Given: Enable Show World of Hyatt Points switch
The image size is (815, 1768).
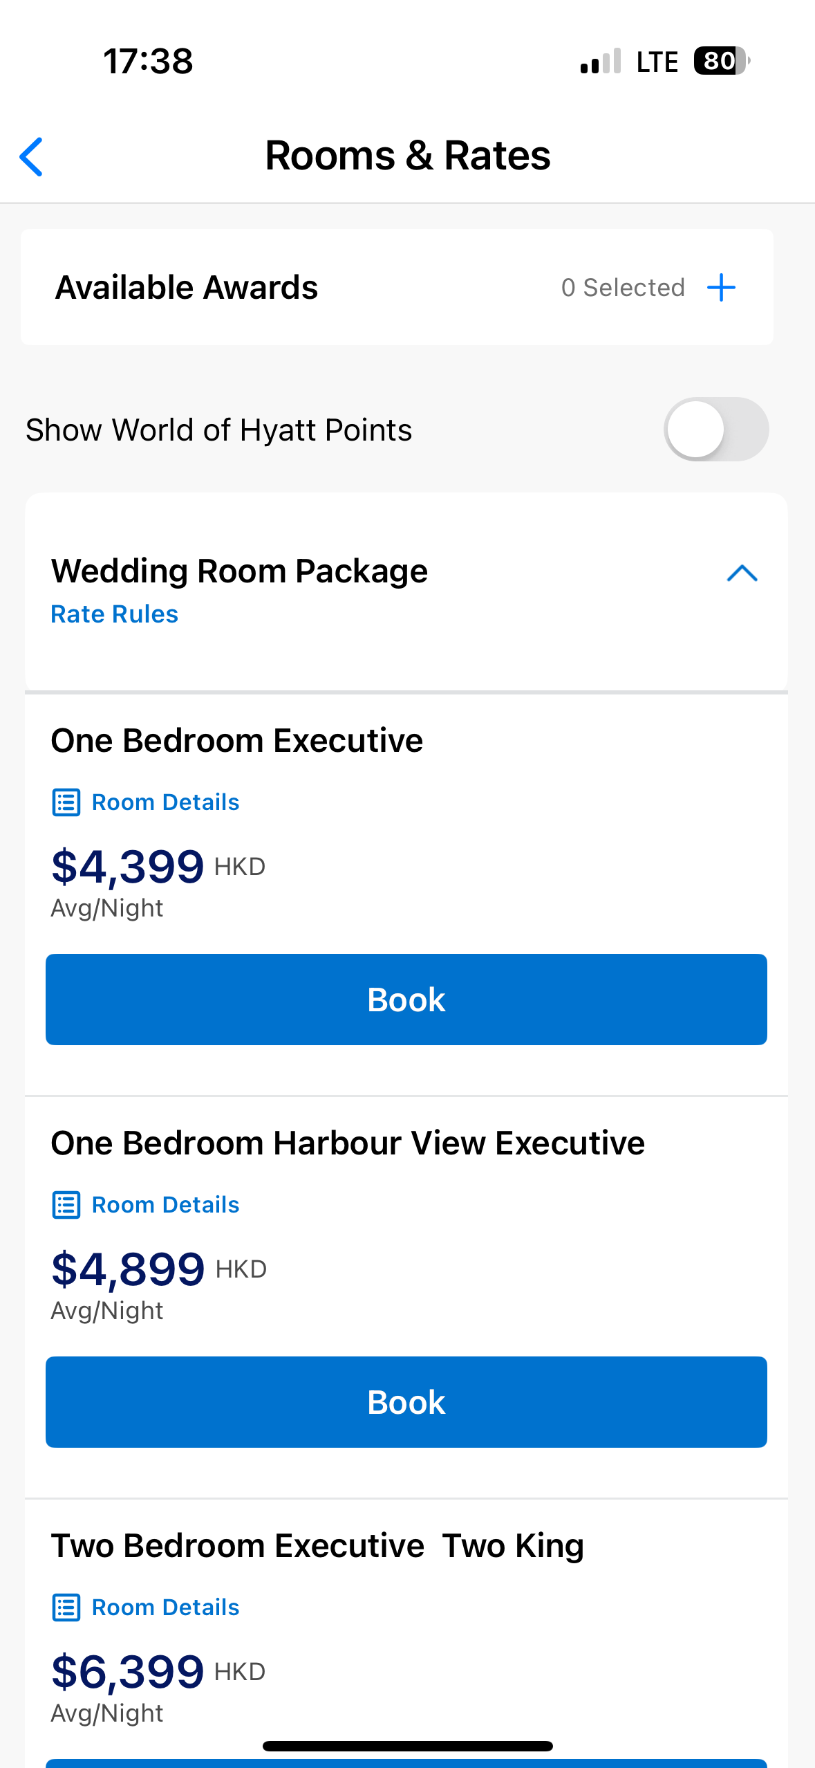Looking at the screenshot, I should pyautogui.click(x=715, y=430).
